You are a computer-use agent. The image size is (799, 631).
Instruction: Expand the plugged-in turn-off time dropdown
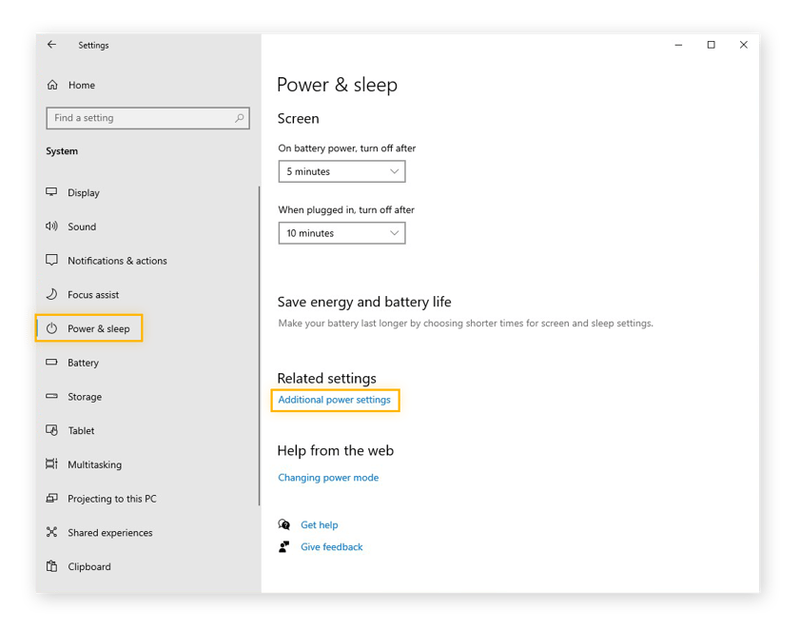(x=341, y=233)
